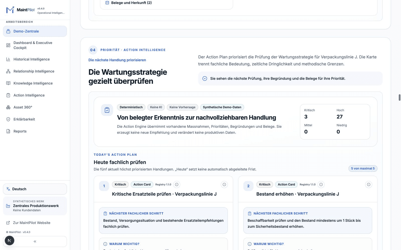Click rank number 1 badge

[104, 186]
